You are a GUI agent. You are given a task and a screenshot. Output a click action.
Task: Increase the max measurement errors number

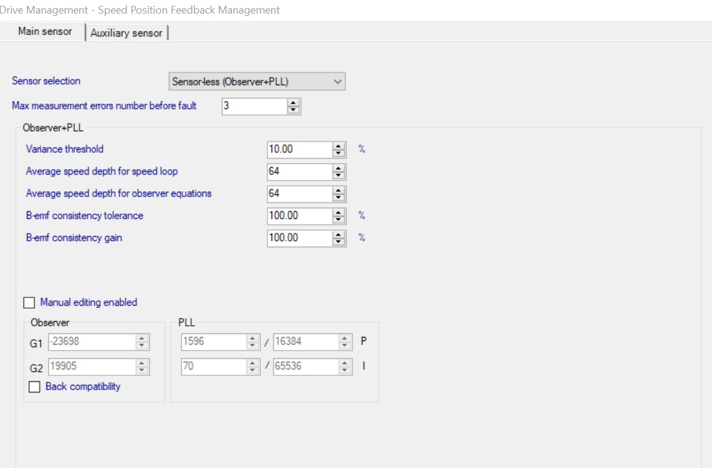[x=293, y=103]
